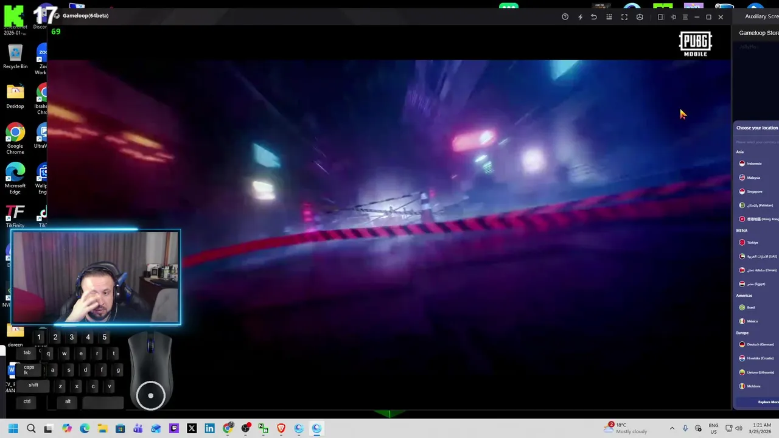Image resolution: width=779 pixels, height=438 pixels.
Task: Open LinkedIn from the taskbar
Action: point(209,428)
